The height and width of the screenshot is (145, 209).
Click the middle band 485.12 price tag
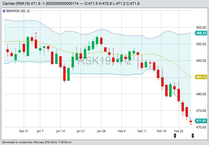pos(201,77)
